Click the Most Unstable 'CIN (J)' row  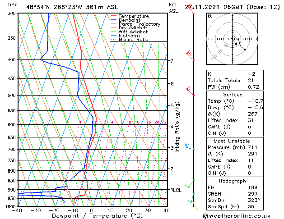[235, 173]
